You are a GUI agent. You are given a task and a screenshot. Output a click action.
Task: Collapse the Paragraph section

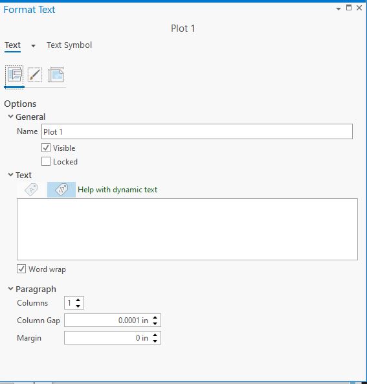point(10,289)
